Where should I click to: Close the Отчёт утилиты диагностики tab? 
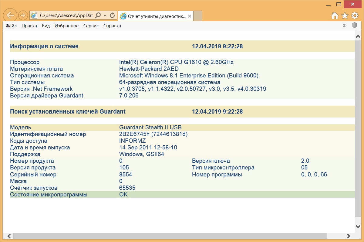(190, 16)
